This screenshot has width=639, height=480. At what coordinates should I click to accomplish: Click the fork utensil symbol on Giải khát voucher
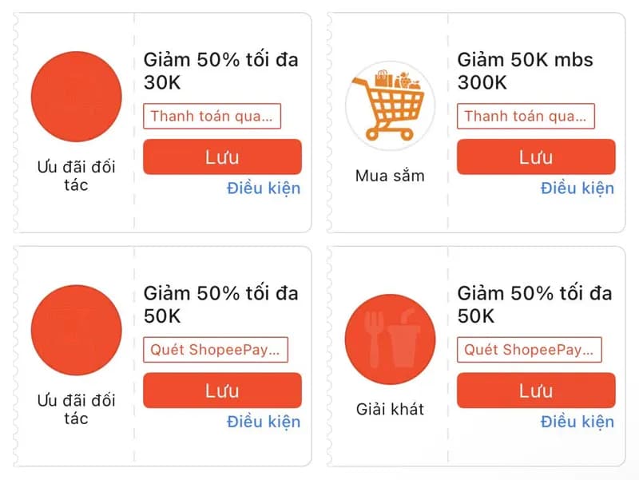374,335
